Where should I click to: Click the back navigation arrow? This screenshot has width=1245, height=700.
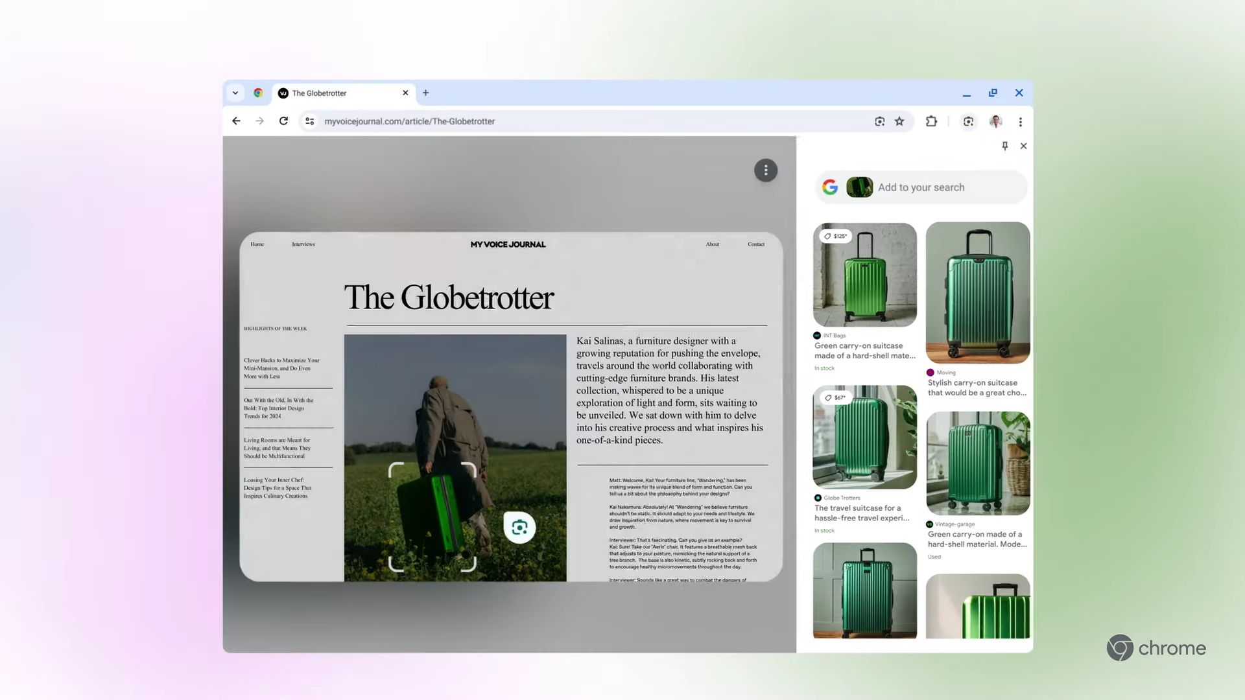[x=237, y=121]
